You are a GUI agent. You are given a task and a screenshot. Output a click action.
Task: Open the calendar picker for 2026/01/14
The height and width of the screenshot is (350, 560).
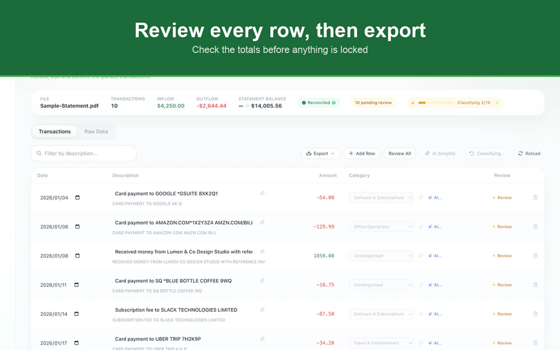77,314
